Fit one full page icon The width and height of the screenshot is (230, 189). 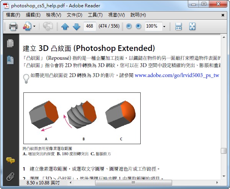(x=192, y=26)
